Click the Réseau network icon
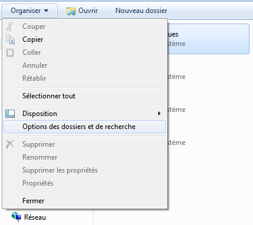 pos(16,217)
